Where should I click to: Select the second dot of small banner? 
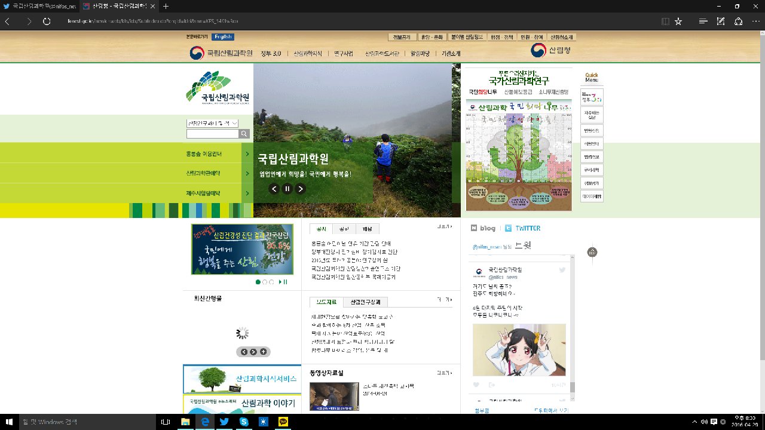click(265, 282)
